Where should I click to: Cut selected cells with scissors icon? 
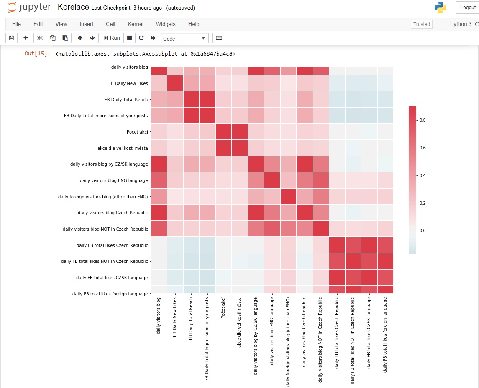pos(40,38)
